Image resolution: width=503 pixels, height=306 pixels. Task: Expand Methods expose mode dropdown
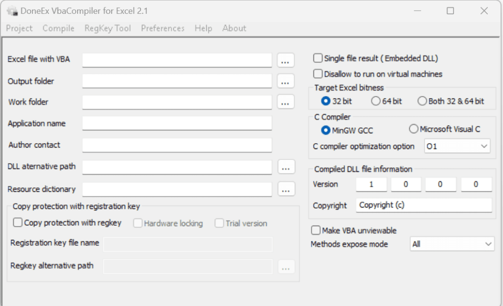pyautogui.click(x=452, y=244)
